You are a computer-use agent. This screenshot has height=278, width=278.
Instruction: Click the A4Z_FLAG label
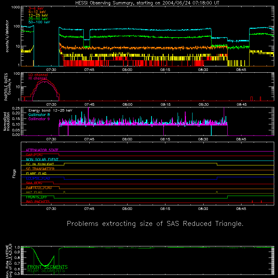pos(34,192)
